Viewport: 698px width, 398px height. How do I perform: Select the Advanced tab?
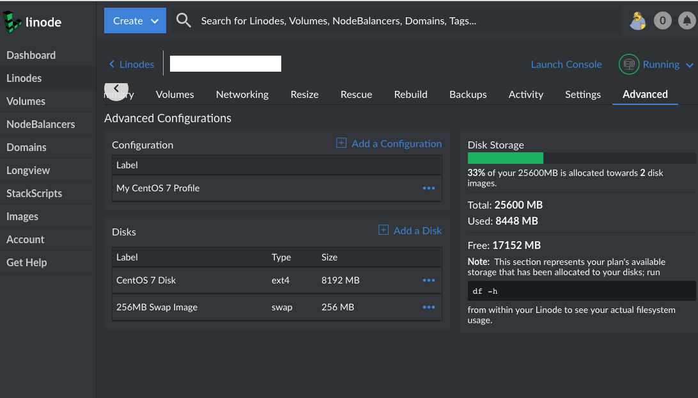645,95
